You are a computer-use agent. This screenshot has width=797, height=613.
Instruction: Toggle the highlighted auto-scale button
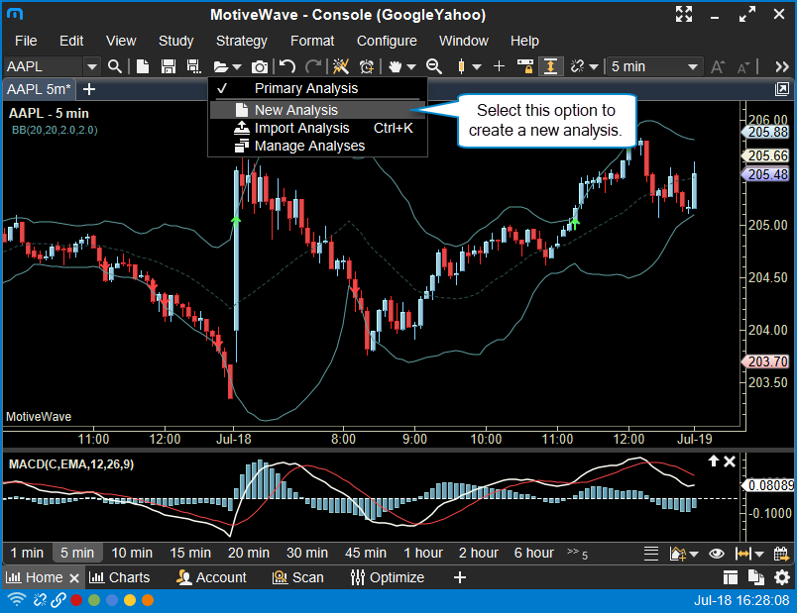(x=550, y=66)
